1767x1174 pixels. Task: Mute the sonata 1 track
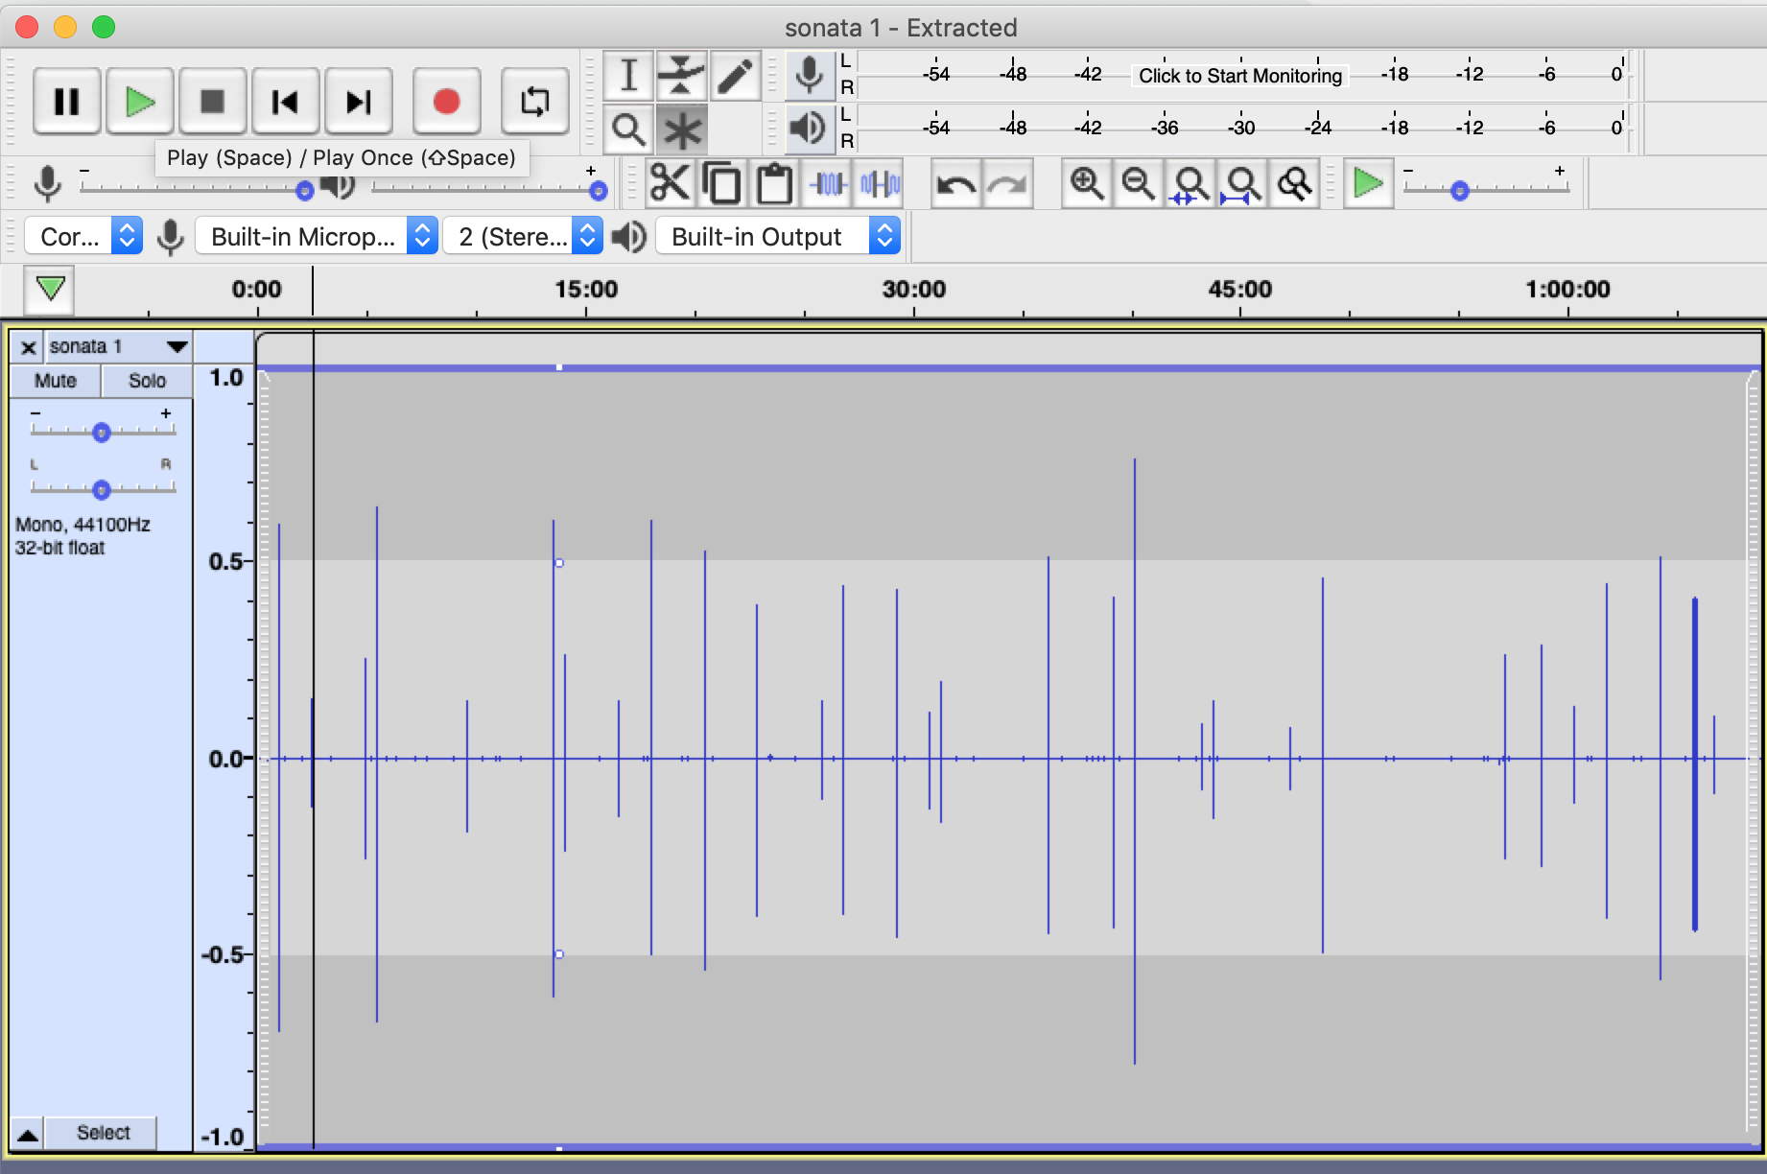pos(54,381)
